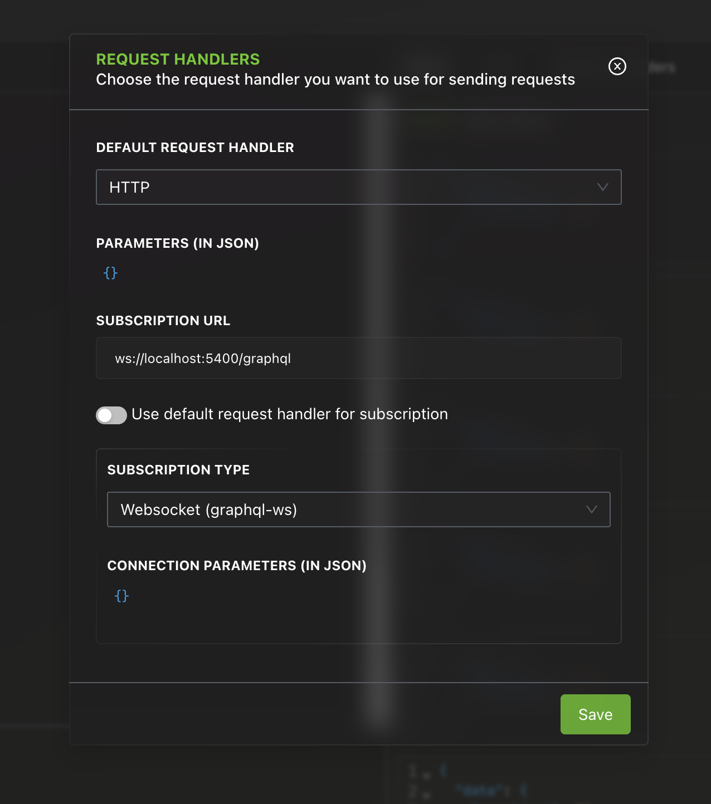Screen dimensions: 711x804
Task: Click the chevron arrow in the Websocket (graphql-ws) dropdown
Action: 591,509
